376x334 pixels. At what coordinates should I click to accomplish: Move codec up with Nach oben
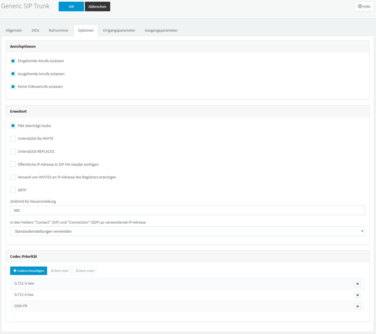pos(60,271)
